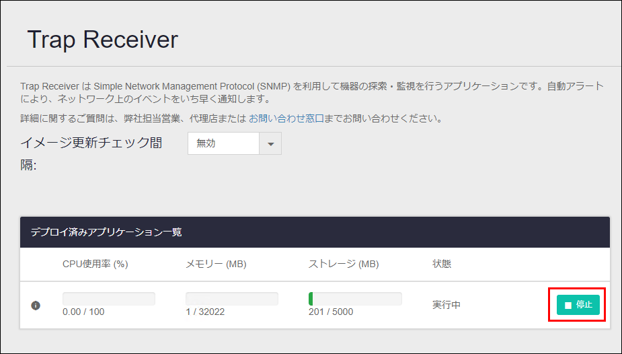Click the 実行中 status text

pyautogui.click(x=446, y=305)
